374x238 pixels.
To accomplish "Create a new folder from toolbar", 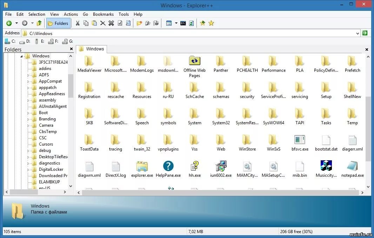I will (139, 23).
